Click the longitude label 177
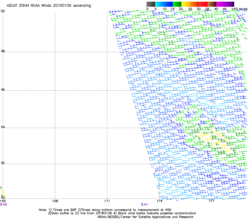249x219 pixels. click(x=211, y=201)
